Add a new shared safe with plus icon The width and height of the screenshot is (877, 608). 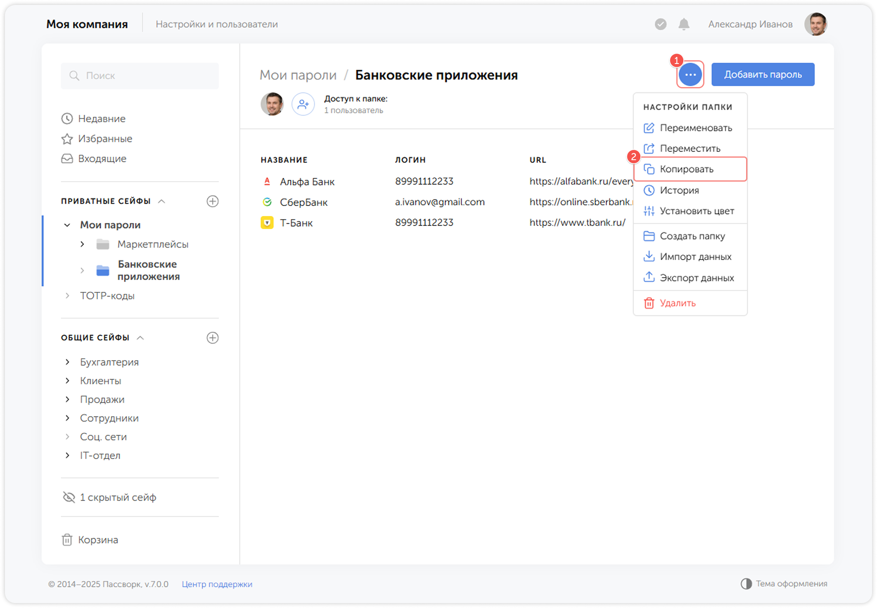tap(212, 338)
